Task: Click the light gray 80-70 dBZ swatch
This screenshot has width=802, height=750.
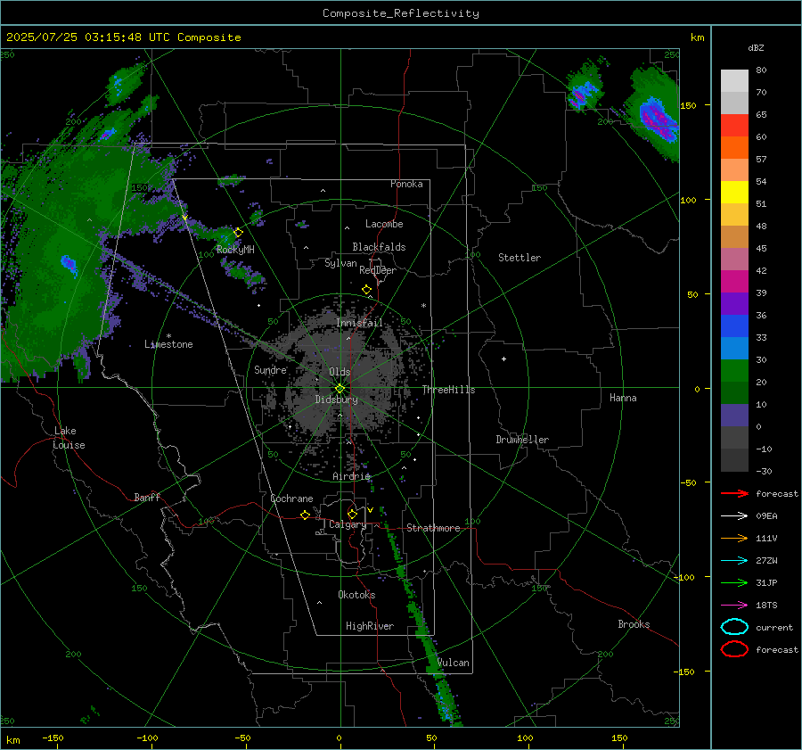Action: (734, 81)
